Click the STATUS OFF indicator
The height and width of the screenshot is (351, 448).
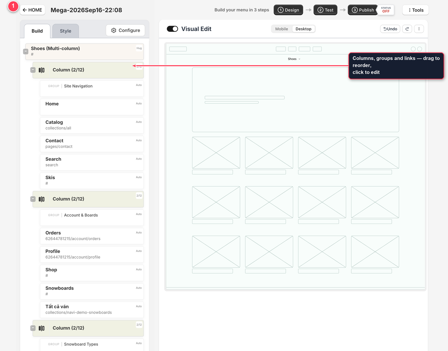[x=386, y=10]
